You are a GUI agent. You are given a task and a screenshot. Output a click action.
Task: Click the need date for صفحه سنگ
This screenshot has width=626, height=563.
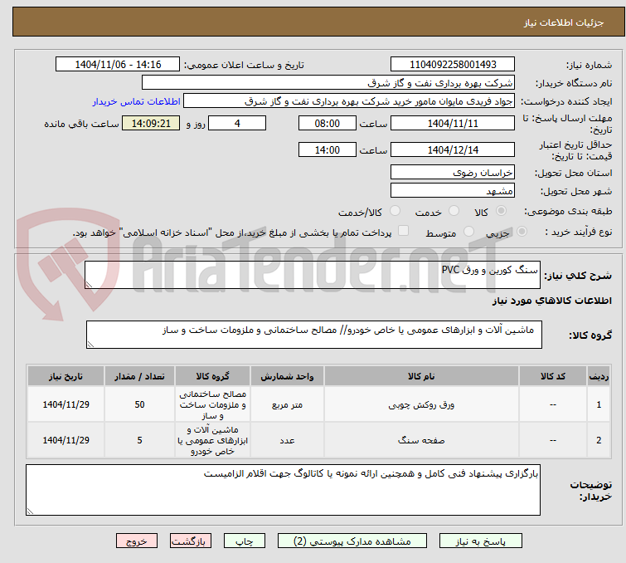tap(66, 440)
